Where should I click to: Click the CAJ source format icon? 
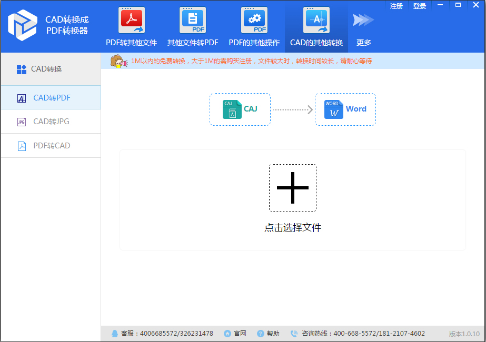pyautogui.click(x=232, y=109)
